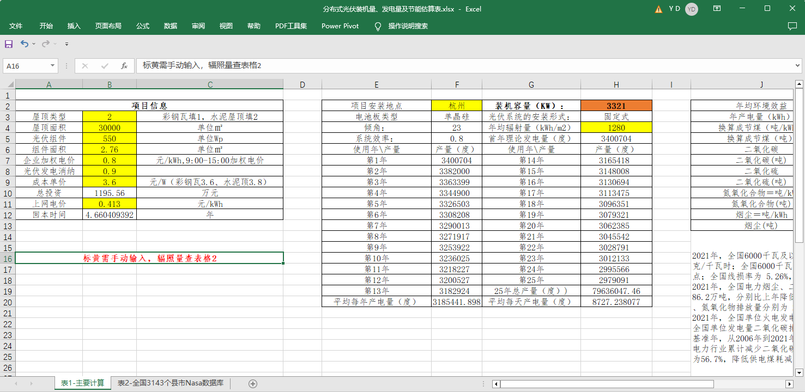This screenshot has width=805, height=392.
Task: Select the 项目信息 header cell
Action: tap(149, 106)
